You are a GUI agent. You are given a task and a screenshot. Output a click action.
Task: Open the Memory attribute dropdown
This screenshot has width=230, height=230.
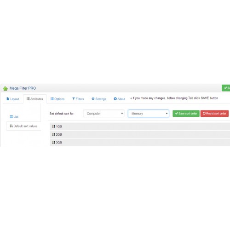coord(149,114)
